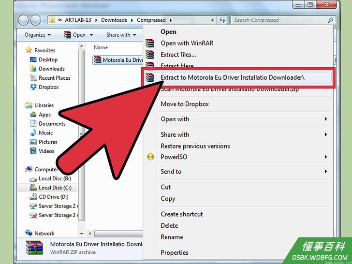Click the Videos filmstrip icon
This screenshot has height=264, width=352.
click(x=33, y=151)
